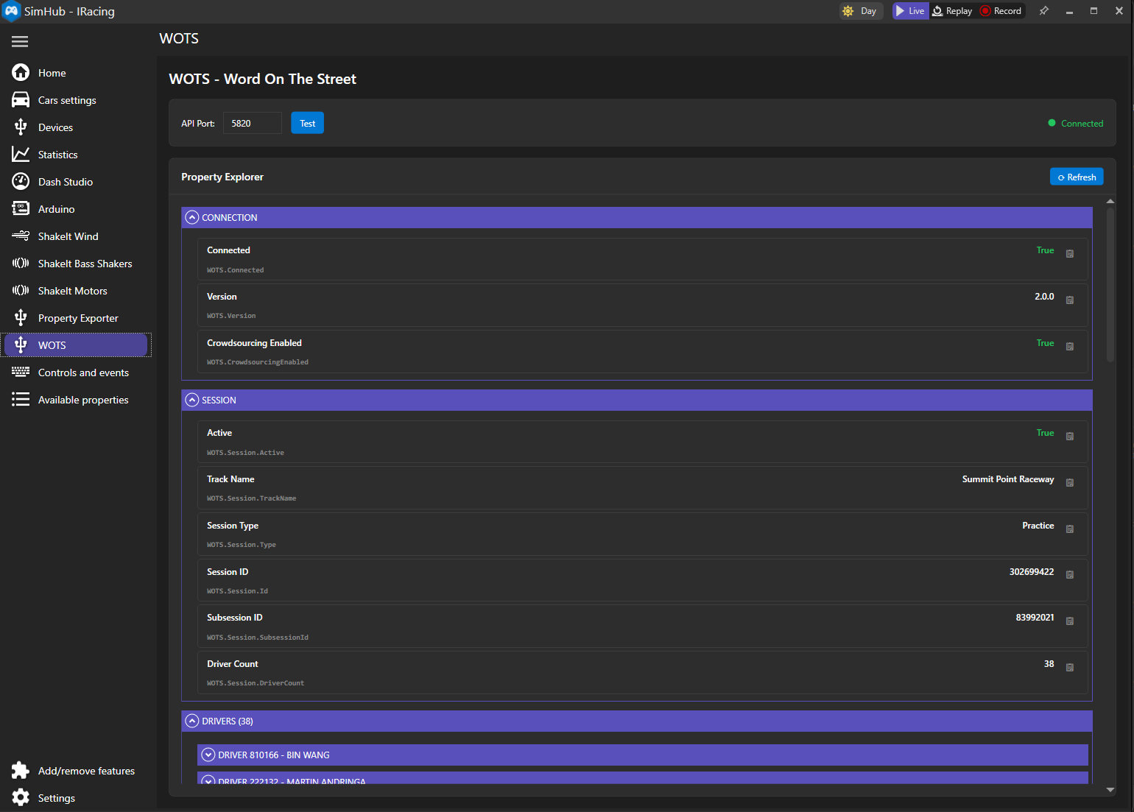This screenshot has height=812, width=1134.
Task: Open the Shakelt Bass Shakers panel
Action: (x=85, y=263)
